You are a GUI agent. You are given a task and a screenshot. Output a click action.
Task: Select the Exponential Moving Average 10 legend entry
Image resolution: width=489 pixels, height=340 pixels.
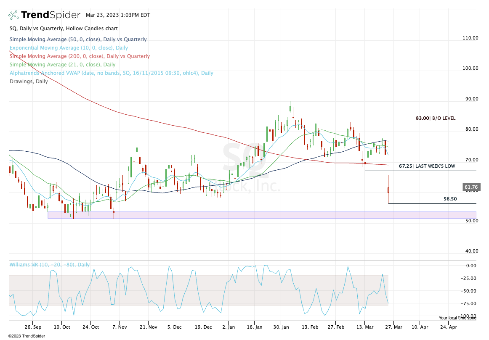click(69, 48)
